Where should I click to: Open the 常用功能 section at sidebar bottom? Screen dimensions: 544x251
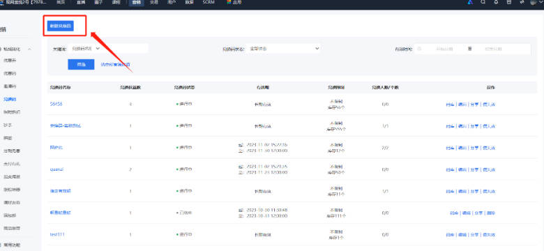[12, 245]
